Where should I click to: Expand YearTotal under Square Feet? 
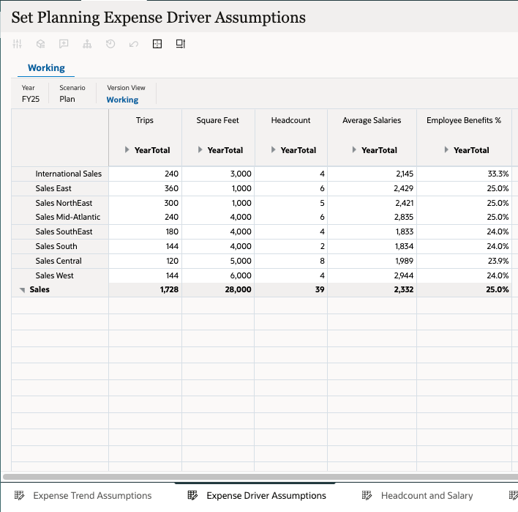click(200, 150)
